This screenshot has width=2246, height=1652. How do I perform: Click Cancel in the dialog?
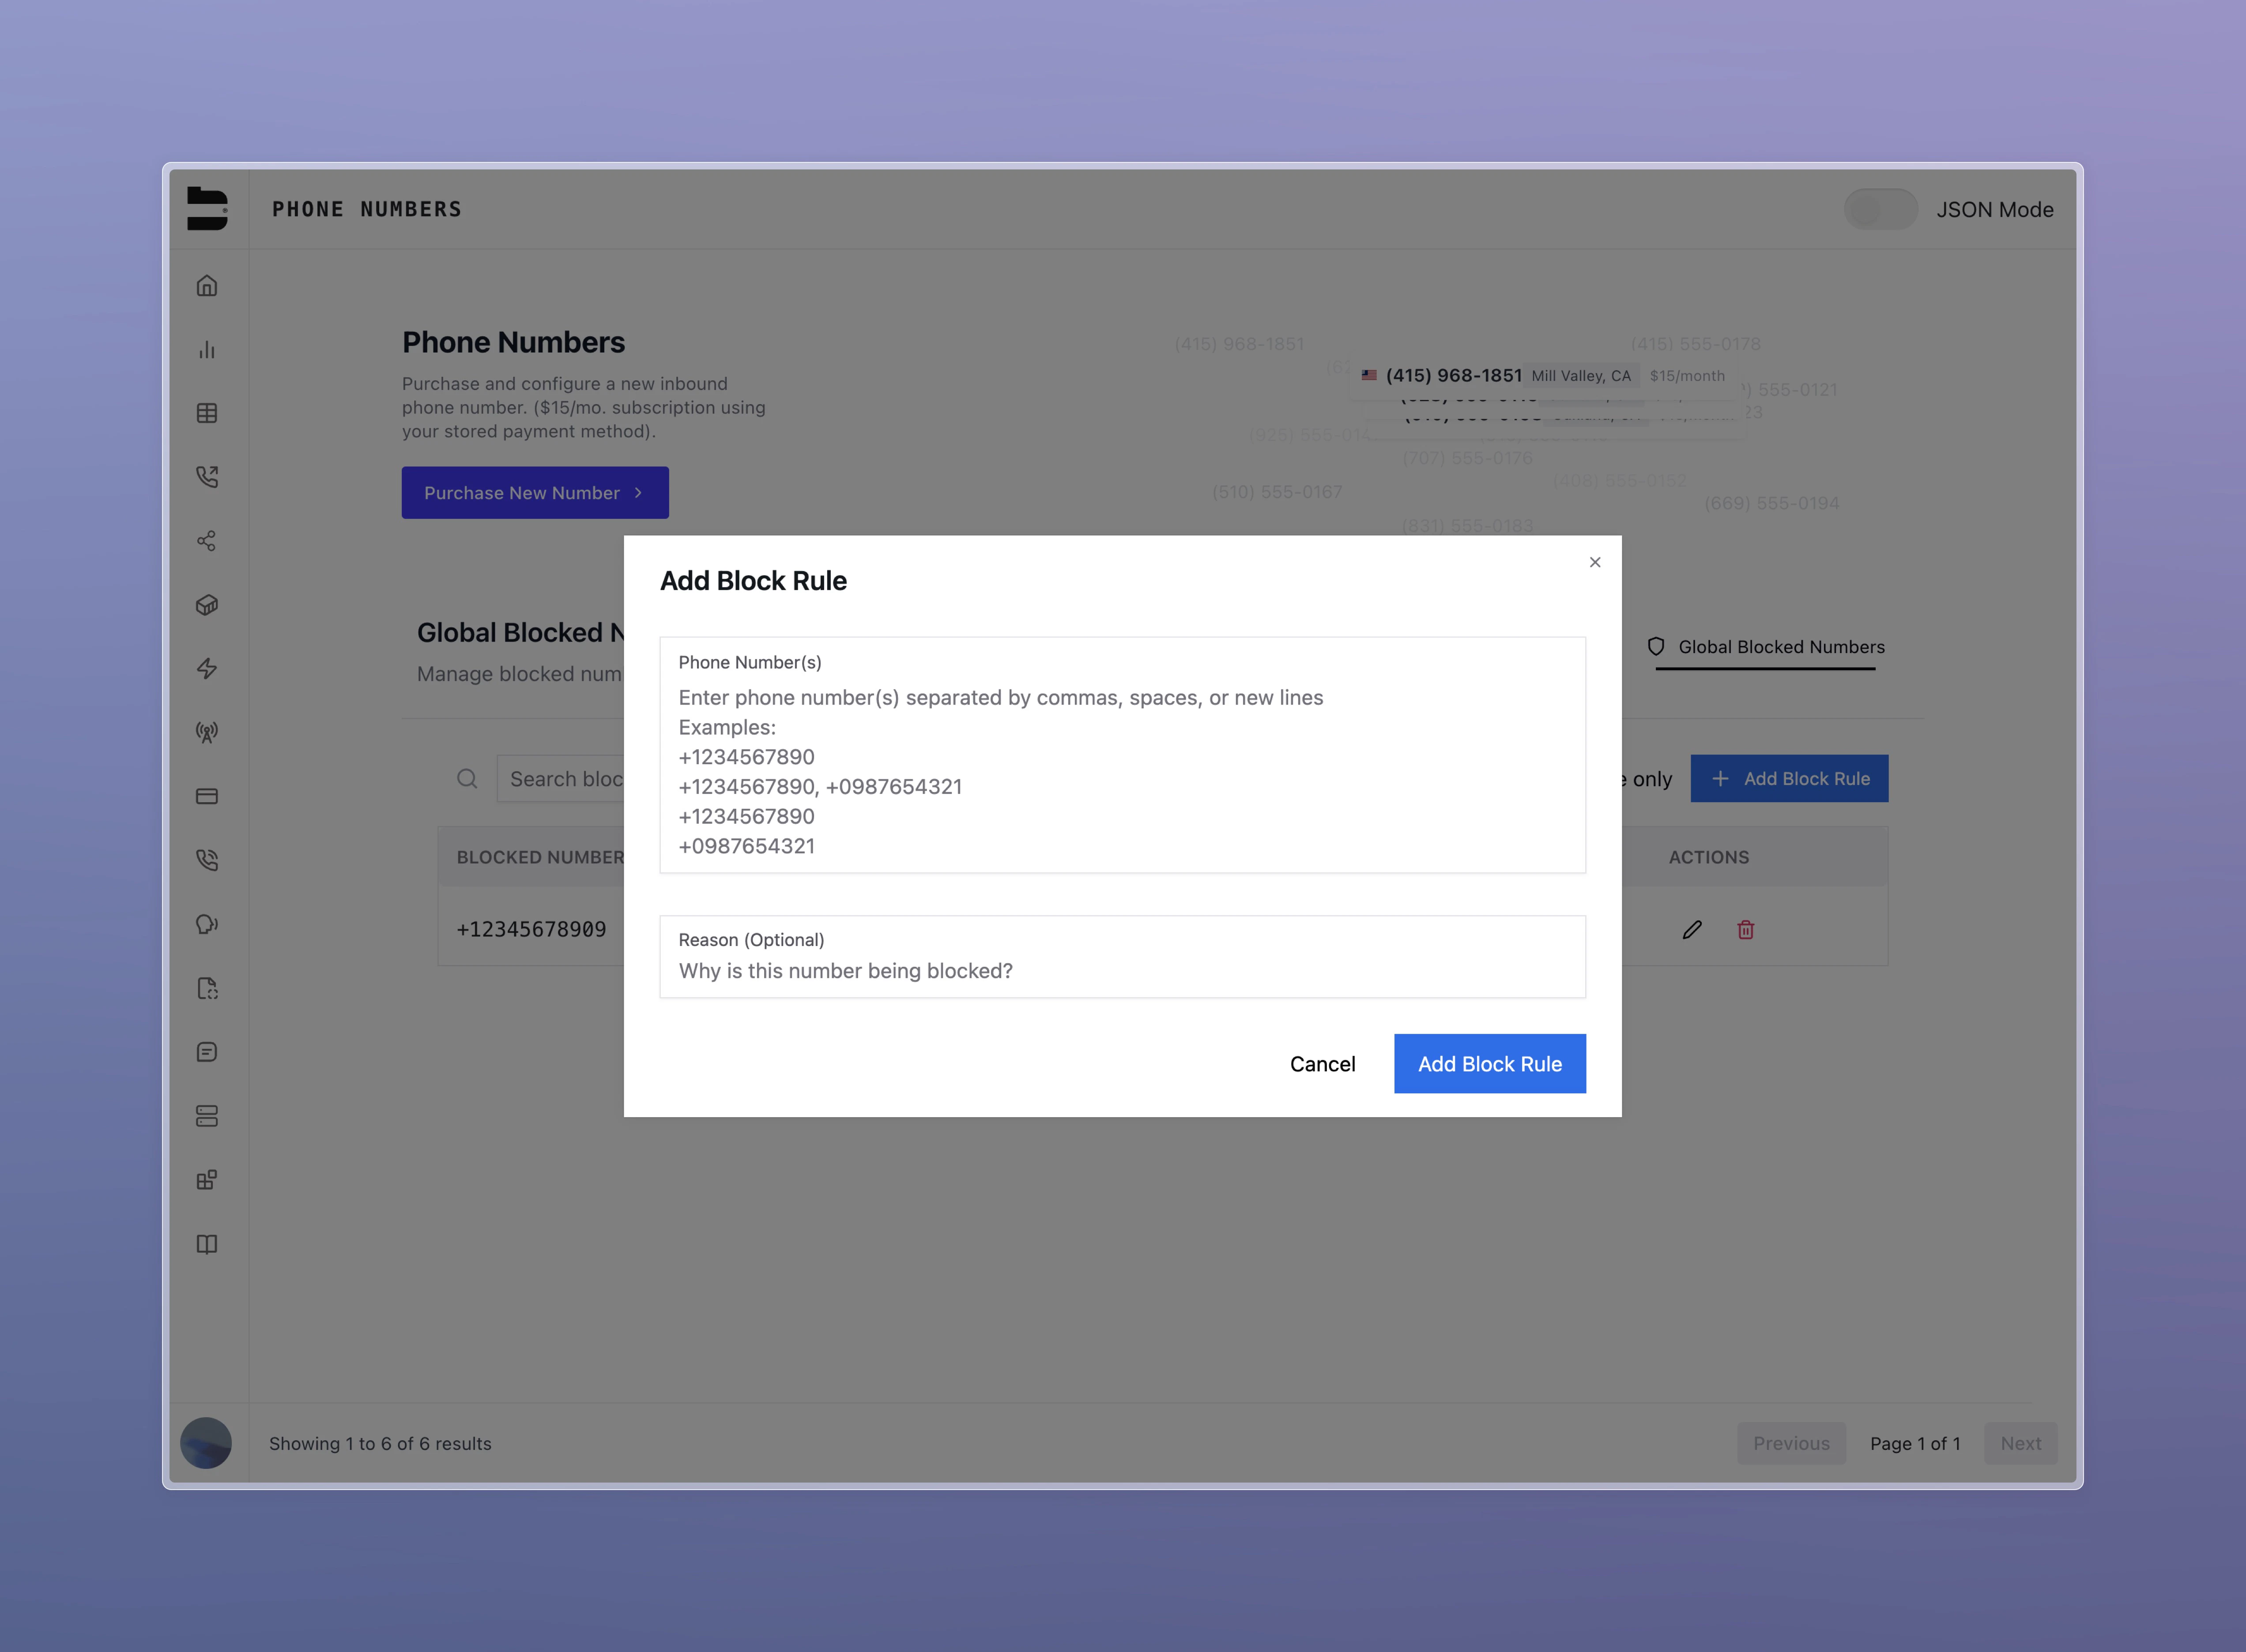1323,1064
